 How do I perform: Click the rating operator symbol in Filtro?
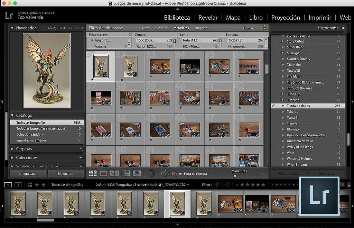pyautogui.click(x=237, y=185)
